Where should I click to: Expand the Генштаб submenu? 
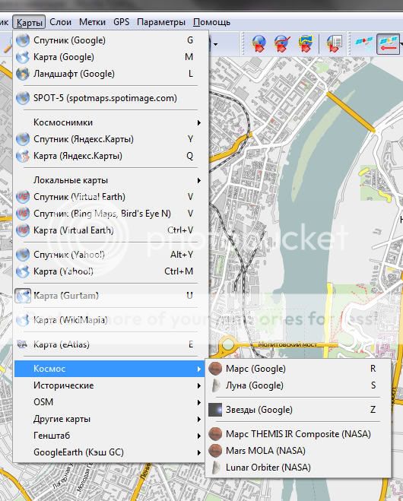pos(109,436)
